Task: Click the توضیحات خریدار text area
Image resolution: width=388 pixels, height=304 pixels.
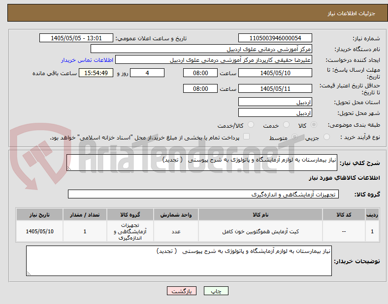Action: pyautogui.click(x=179, y=261)
